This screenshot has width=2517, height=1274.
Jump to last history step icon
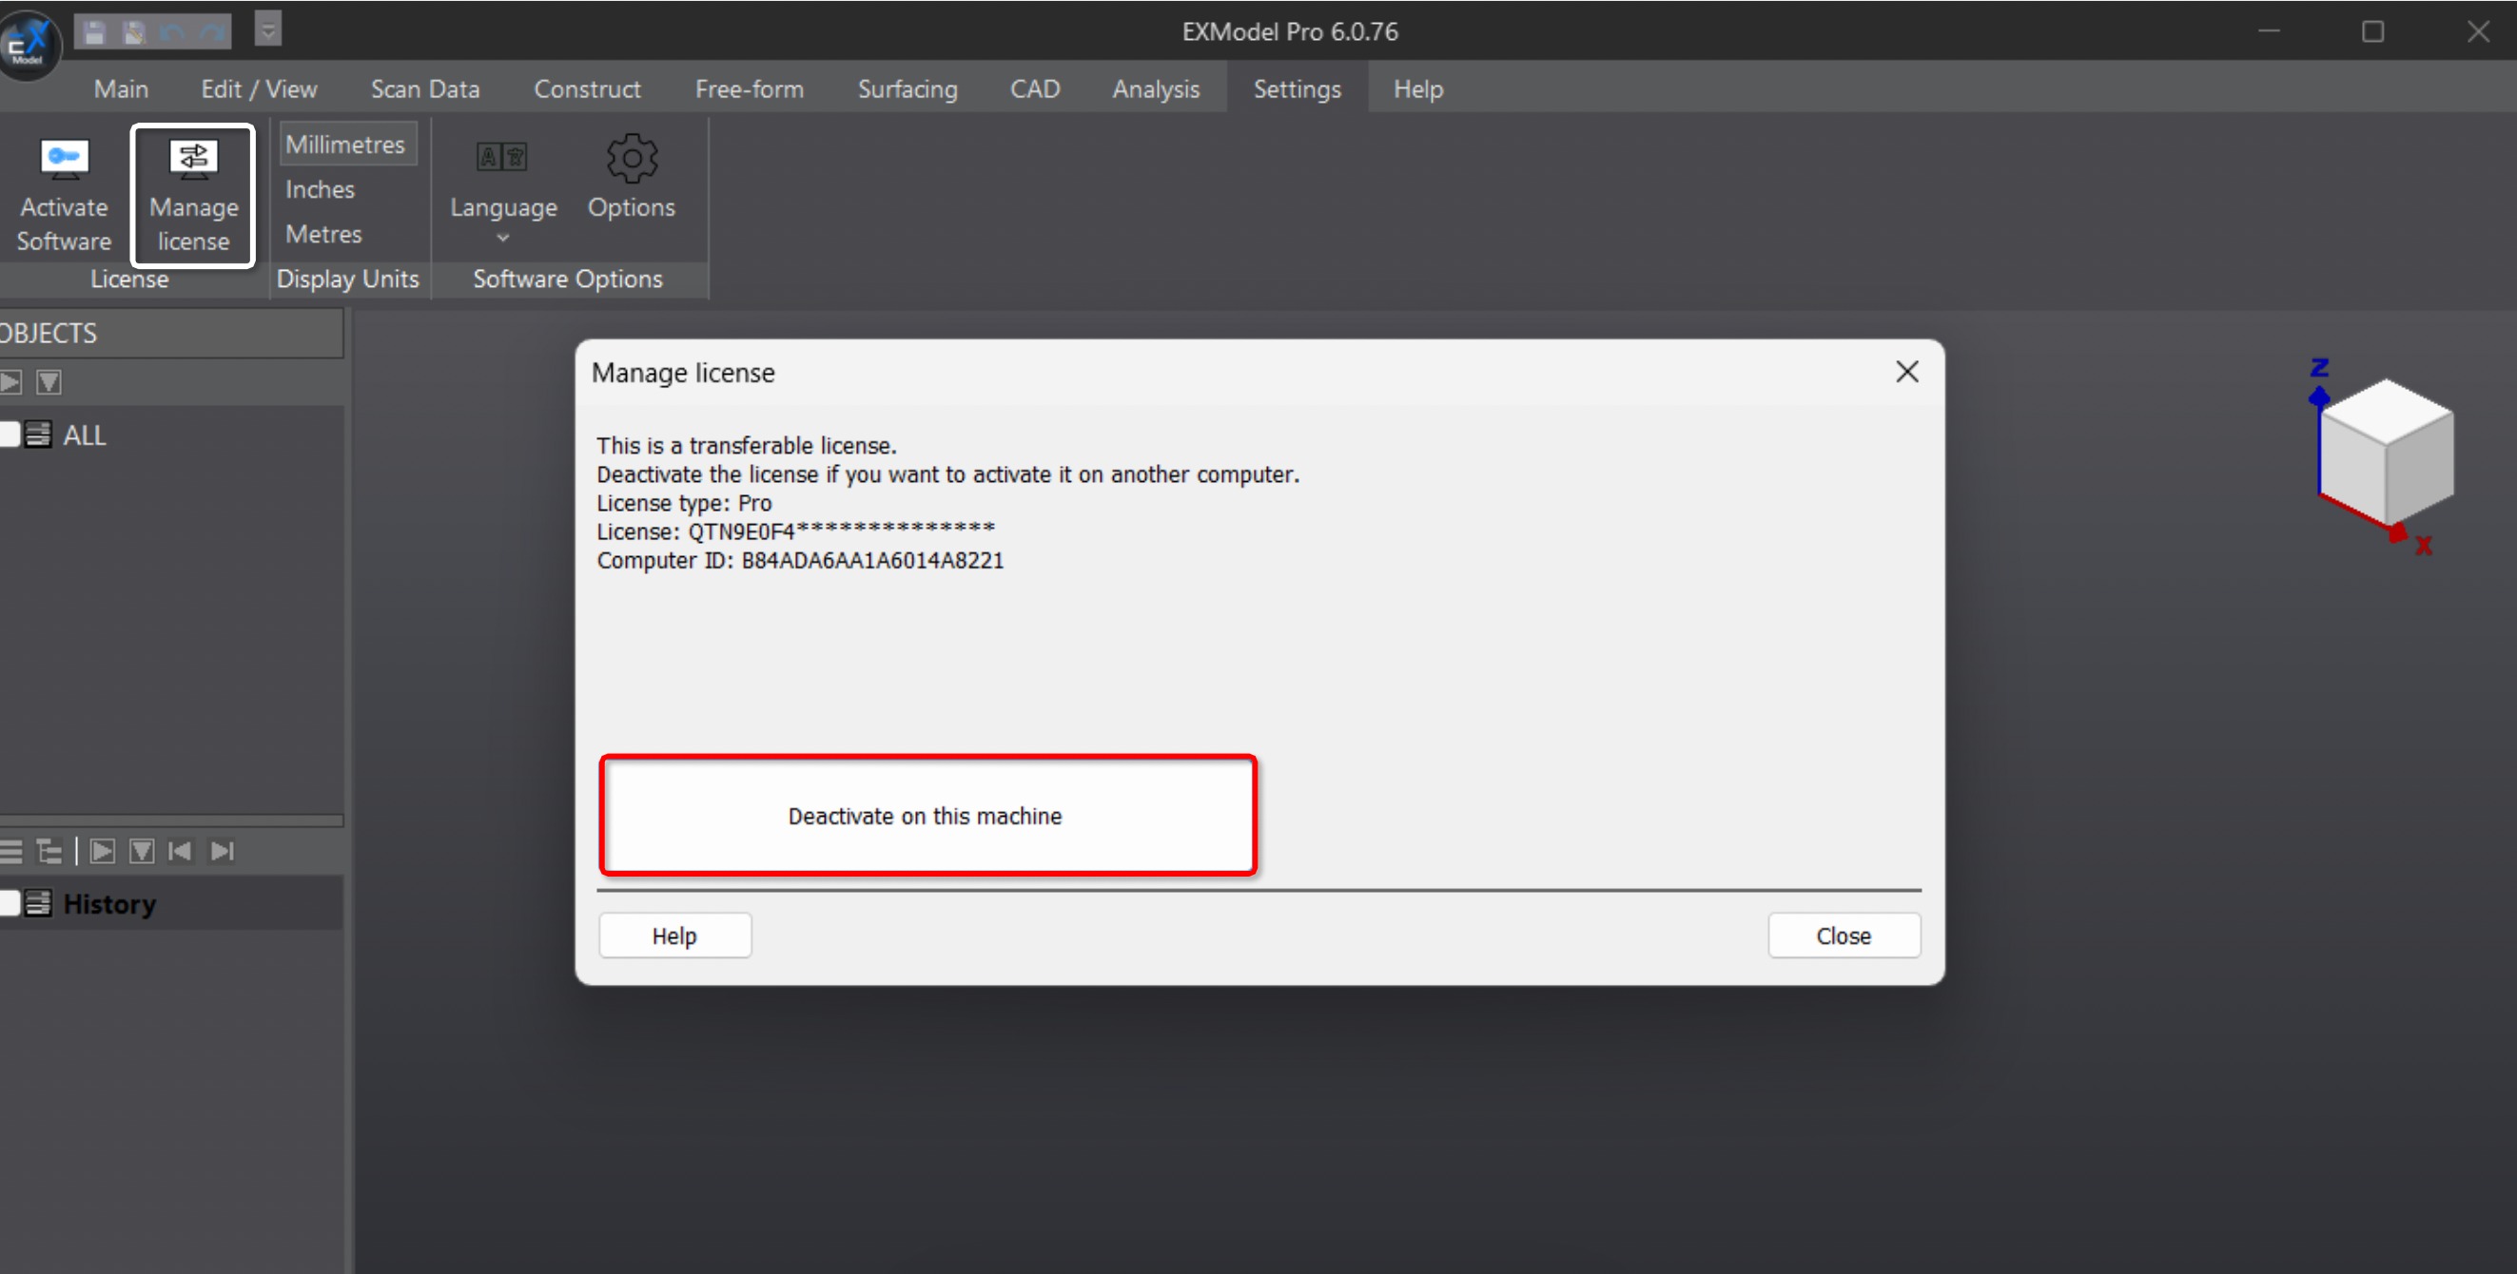point(223,851)
